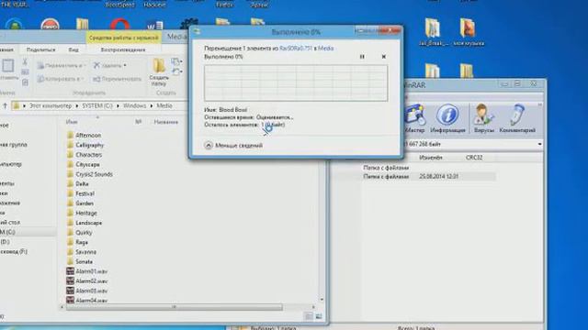Go up one folder with the arrow
The height and width of the screenshot is (330, 588).
pos(5,106)
